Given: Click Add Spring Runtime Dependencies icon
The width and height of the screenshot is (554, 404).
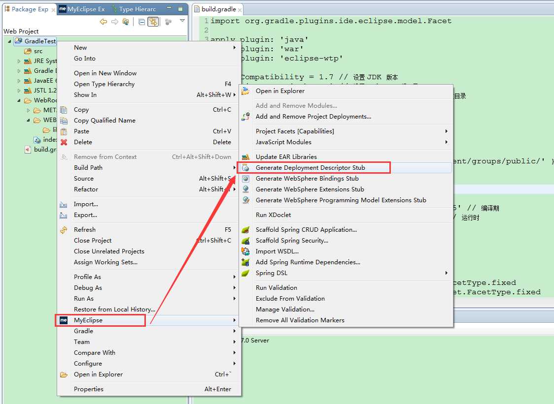Looking at the screenshot, I should pyautogui.click(x=245, y=262).
